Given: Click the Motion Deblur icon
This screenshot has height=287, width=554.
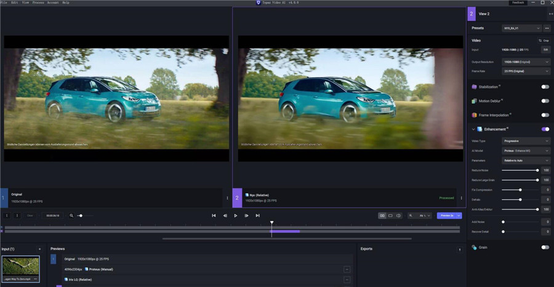Looking at the screenshot, I should point(474,101).
